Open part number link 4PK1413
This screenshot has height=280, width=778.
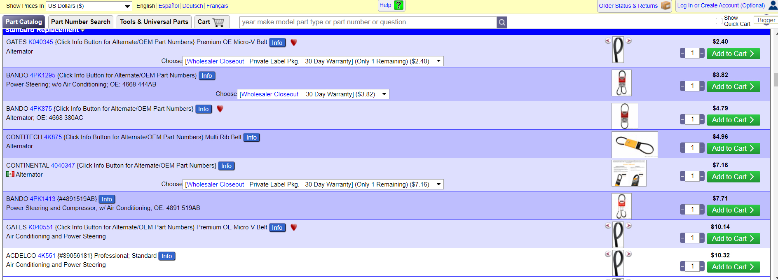(42, 199)
